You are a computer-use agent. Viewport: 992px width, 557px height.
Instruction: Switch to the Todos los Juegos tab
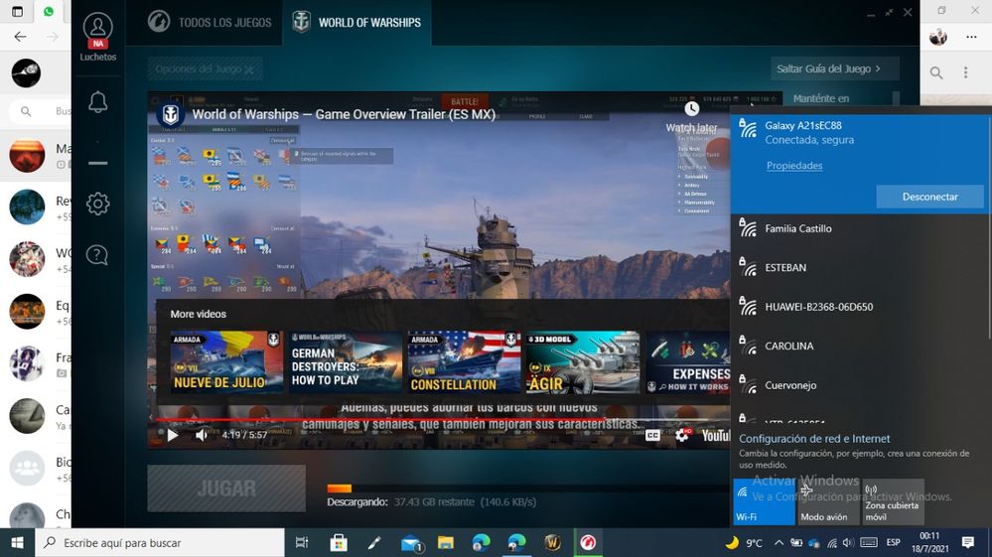tap(210, 22)
